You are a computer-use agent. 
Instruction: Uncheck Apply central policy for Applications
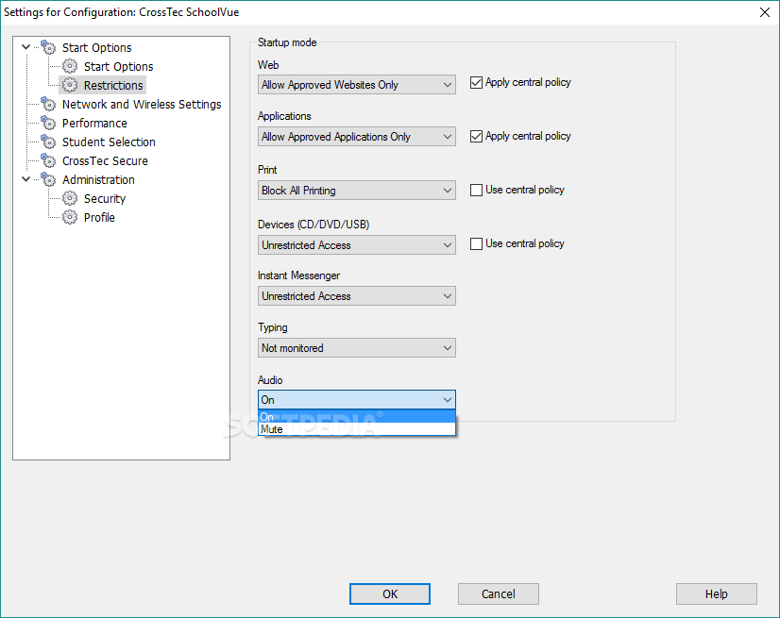coord(476,136)
